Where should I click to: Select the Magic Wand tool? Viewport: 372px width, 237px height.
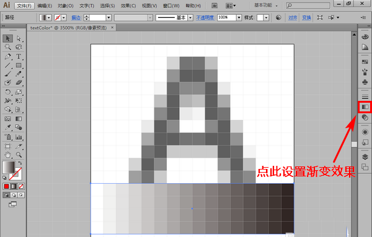pos(7,47)
